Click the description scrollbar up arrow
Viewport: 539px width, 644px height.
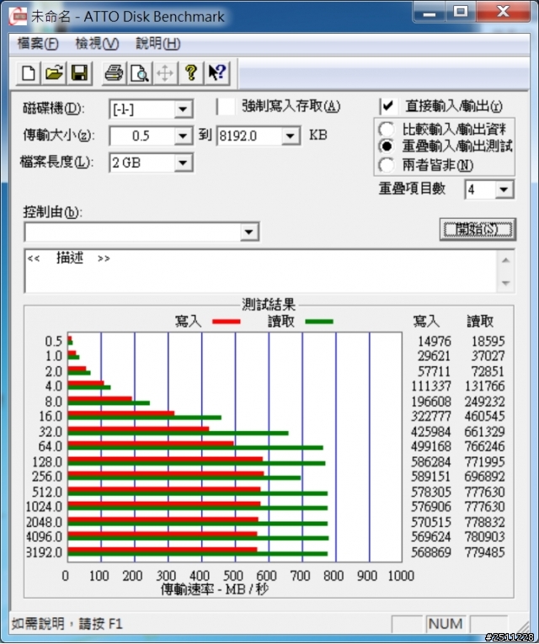505,260
